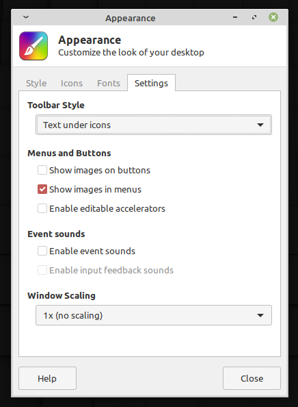
Task: Open the Fonts tab
Action: coord(109,83)
